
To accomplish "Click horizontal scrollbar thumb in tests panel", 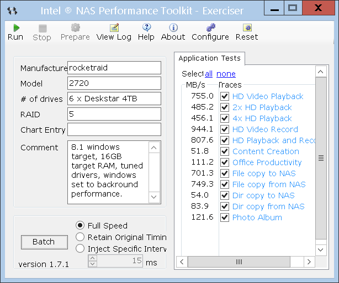I will click(x=239, y=262).
